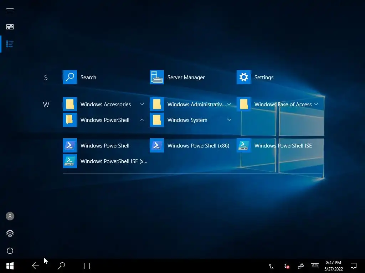Launch Windows PowerShell (x86) icon
The image size is (365, 273).
point(157,145)
